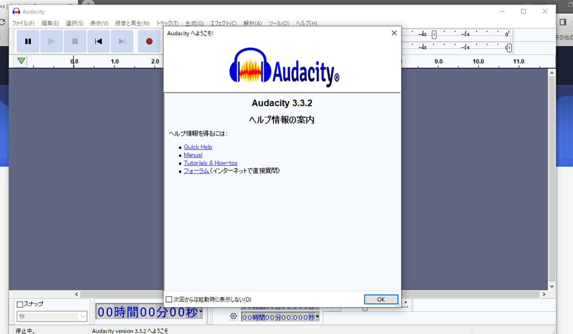Open the 解析(A) menu

point(253,23)
